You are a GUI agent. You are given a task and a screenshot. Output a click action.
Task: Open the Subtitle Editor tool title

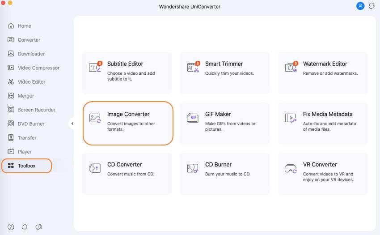[125, 64]
